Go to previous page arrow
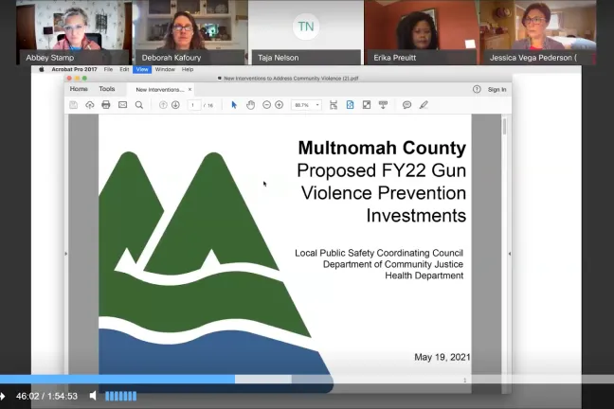 163,105
